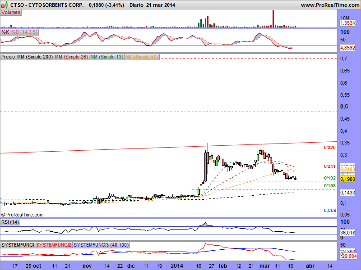
Task: Click the abr month label on the time axis
Action: point(310,266)
